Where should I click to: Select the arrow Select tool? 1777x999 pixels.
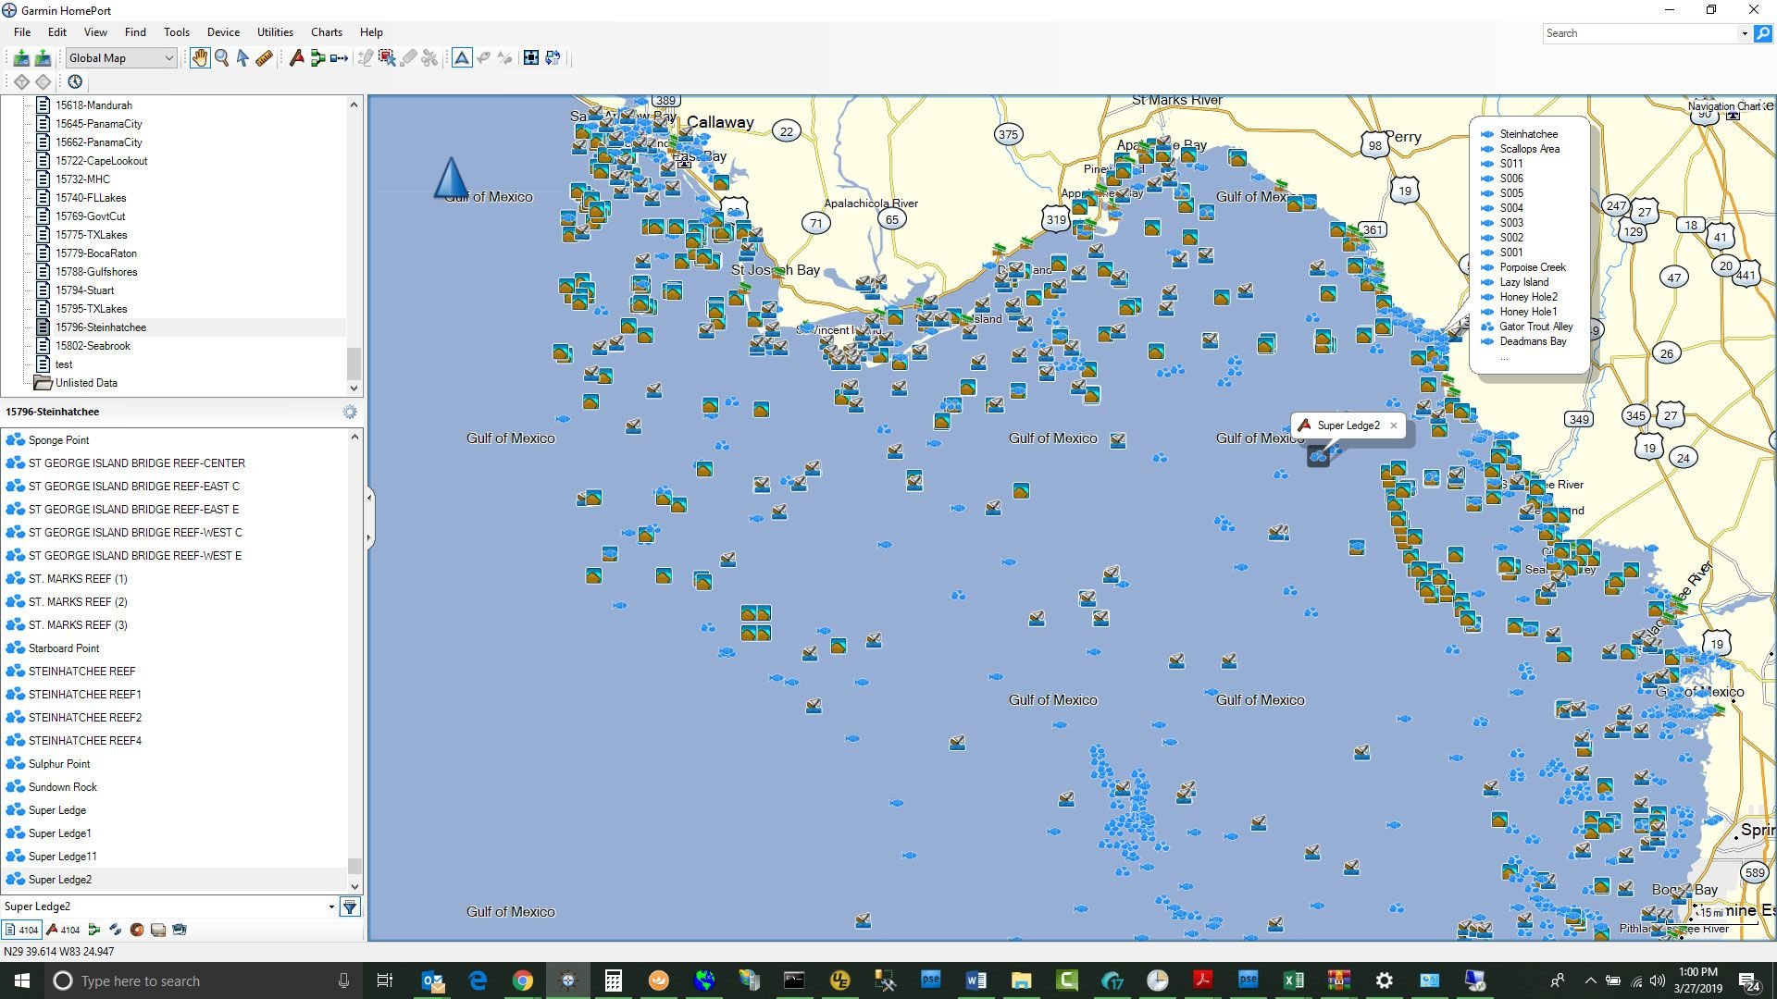pyautogui.click(x=242, y=58)
